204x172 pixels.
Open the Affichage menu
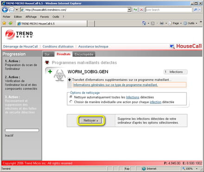click(x=31, y=17)
